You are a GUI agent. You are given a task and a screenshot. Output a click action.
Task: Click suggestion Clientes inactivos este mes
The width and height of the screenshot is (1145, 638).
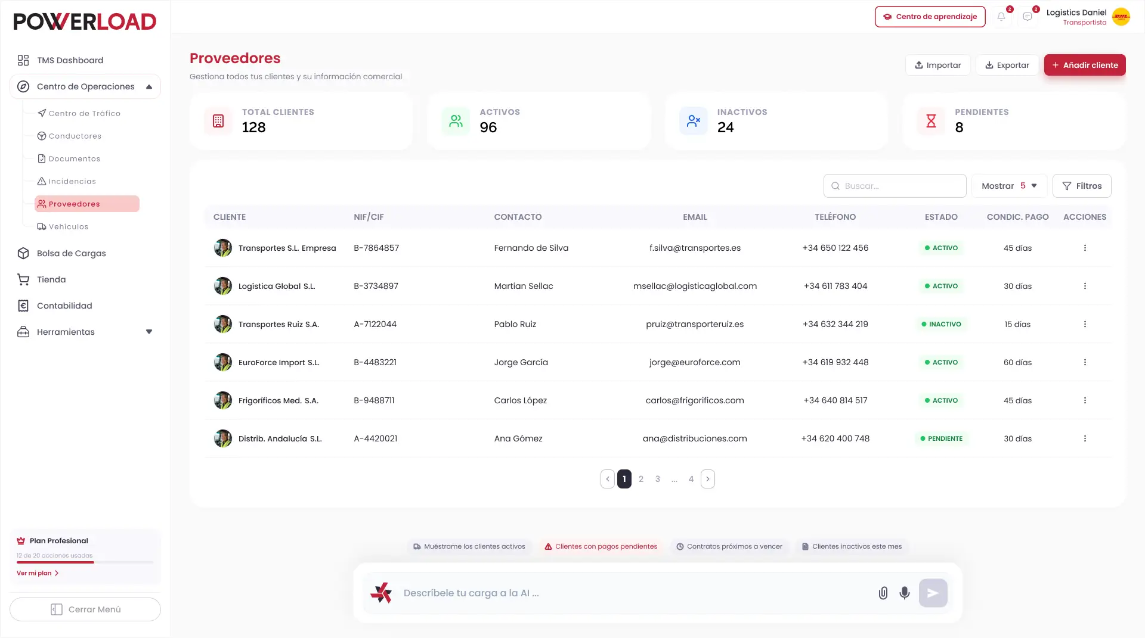coord(852,546)
